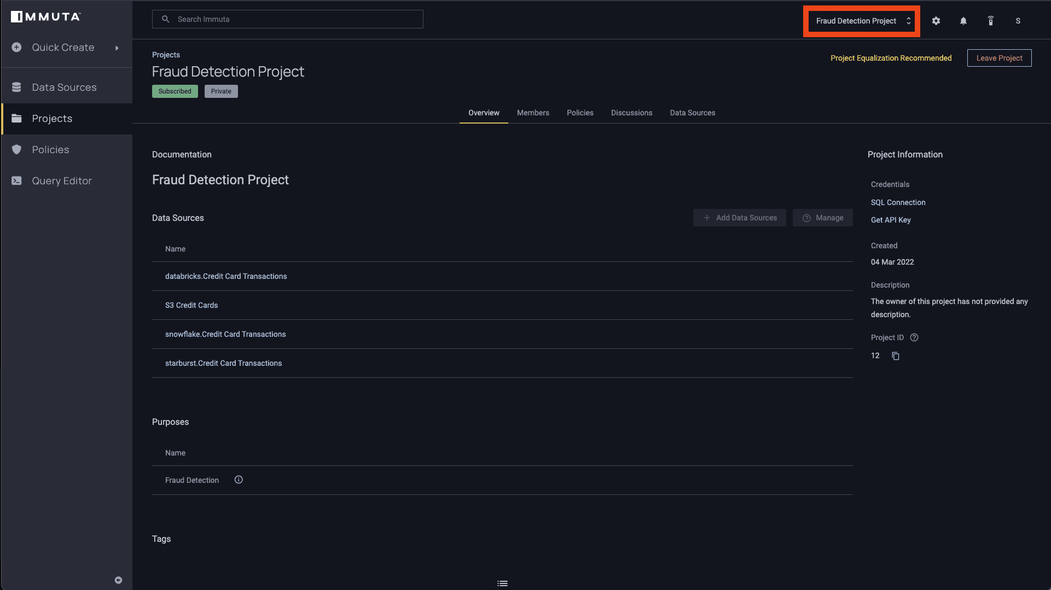
Task: Switch to the Discussions tab
Action: pyautogui.click(x=631, y=113)
